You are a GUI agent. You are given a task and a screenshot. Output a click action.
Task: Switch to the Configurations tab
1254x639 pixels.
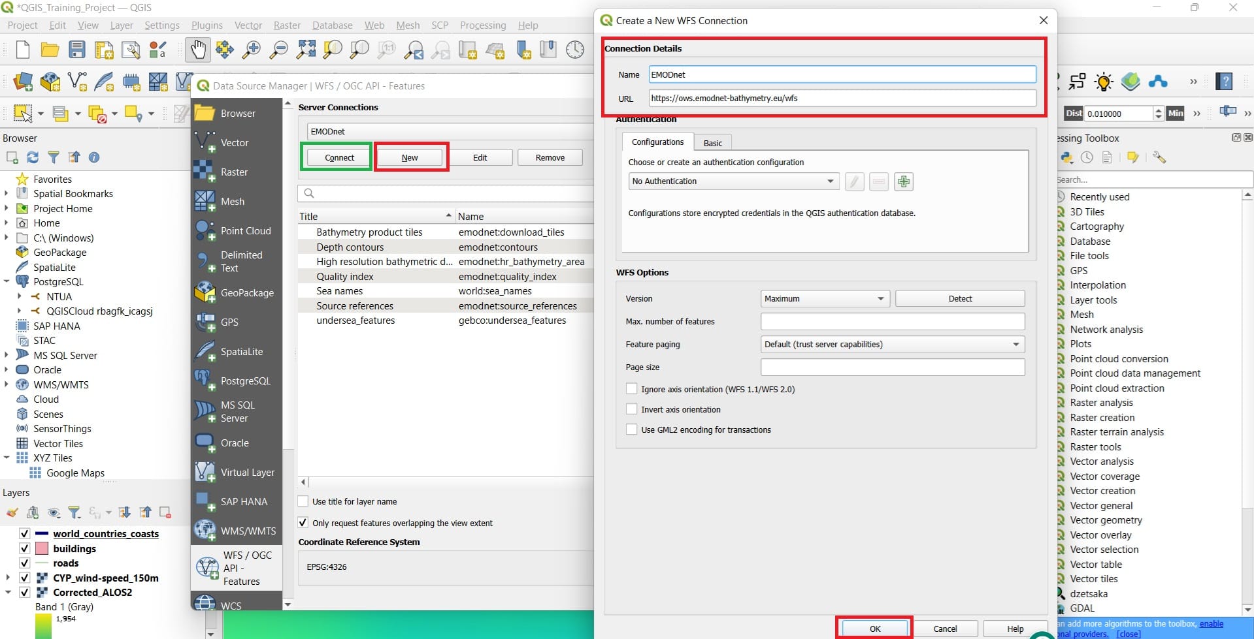tap(657, 142)
